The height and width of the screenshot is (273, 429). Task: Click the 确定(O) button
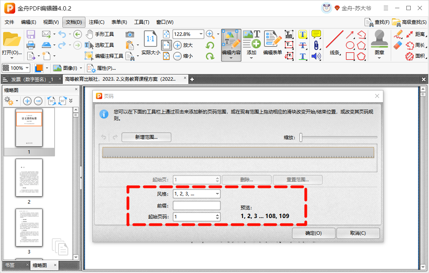[314, 233]
